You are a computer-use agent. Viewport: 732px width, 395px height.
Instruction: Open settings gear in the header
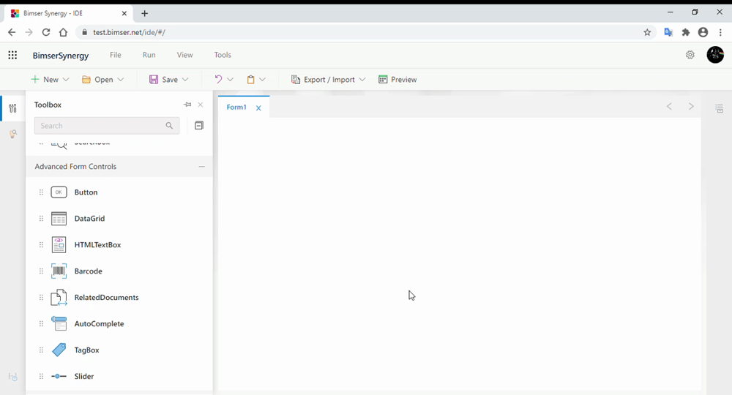690,55
